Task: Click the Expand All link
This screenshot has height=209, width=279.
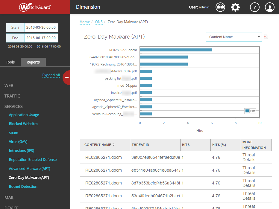Action: point(51,75)
